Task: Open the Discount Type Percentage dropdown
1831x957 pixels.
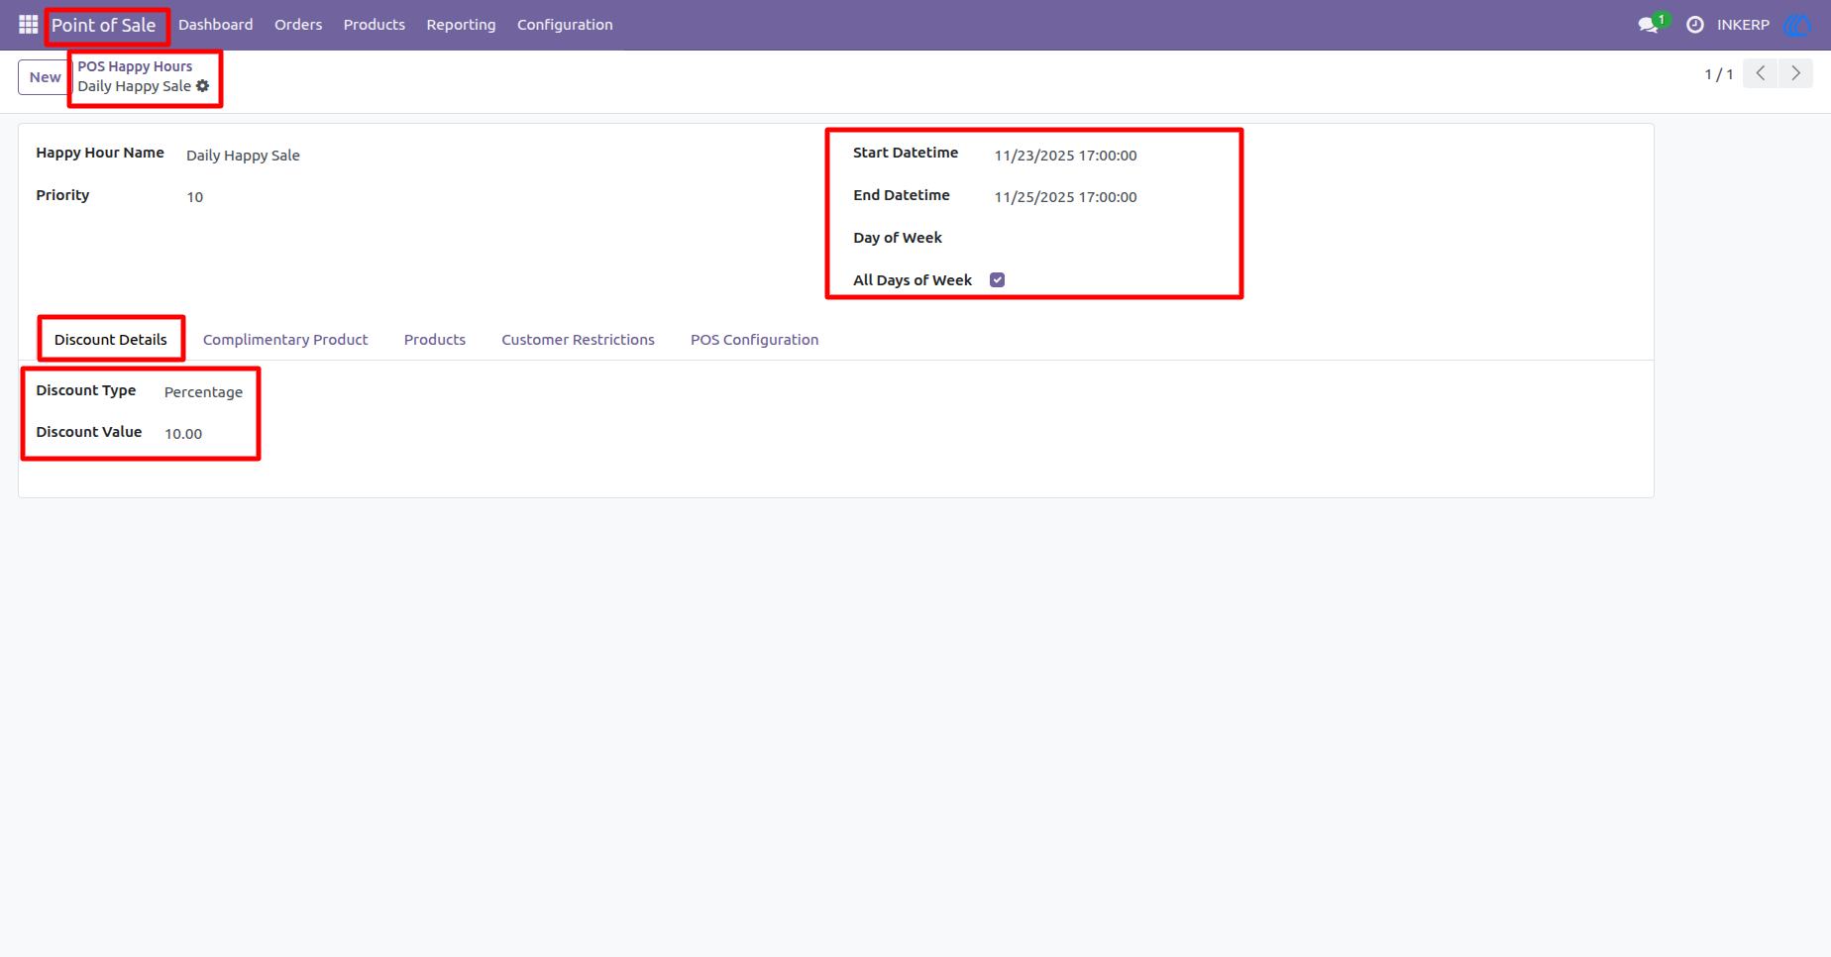Action: tap(203, 392)
